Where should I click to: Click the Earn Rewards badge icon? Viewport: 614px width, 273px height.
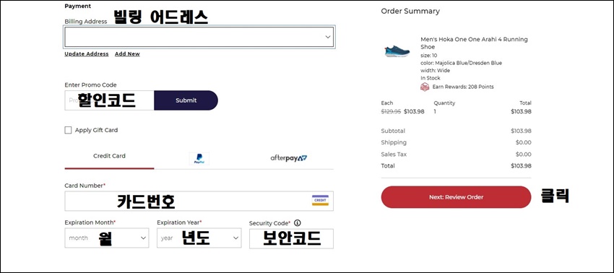[425, 87]
